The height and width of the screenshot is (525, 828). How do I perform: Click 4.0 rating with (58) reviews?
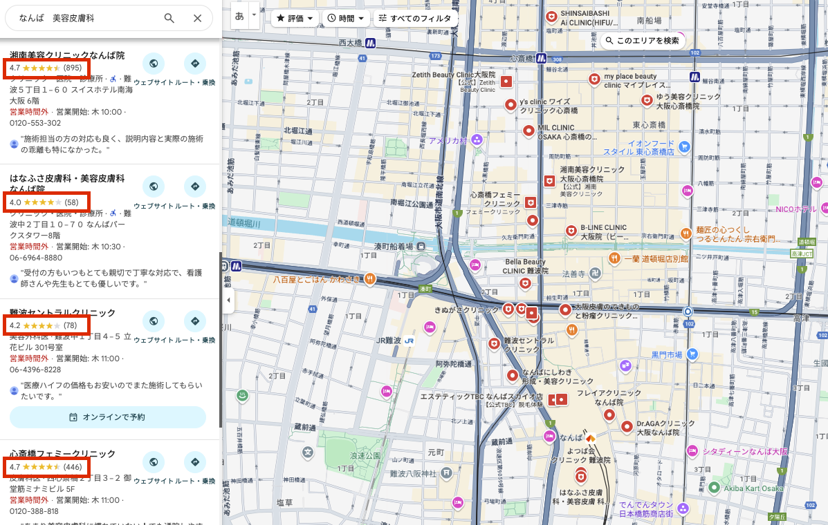pyautogui.click(x=44, y=202)
